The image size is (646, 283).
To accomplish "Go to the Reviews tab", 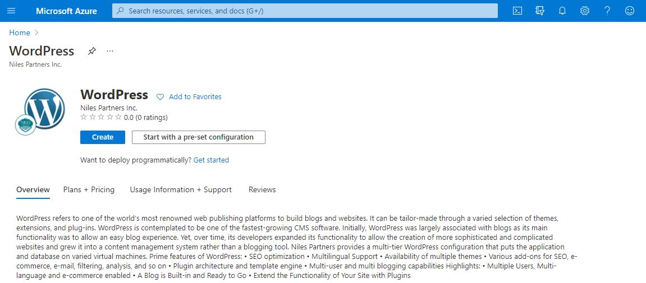I will pos(262,190).
